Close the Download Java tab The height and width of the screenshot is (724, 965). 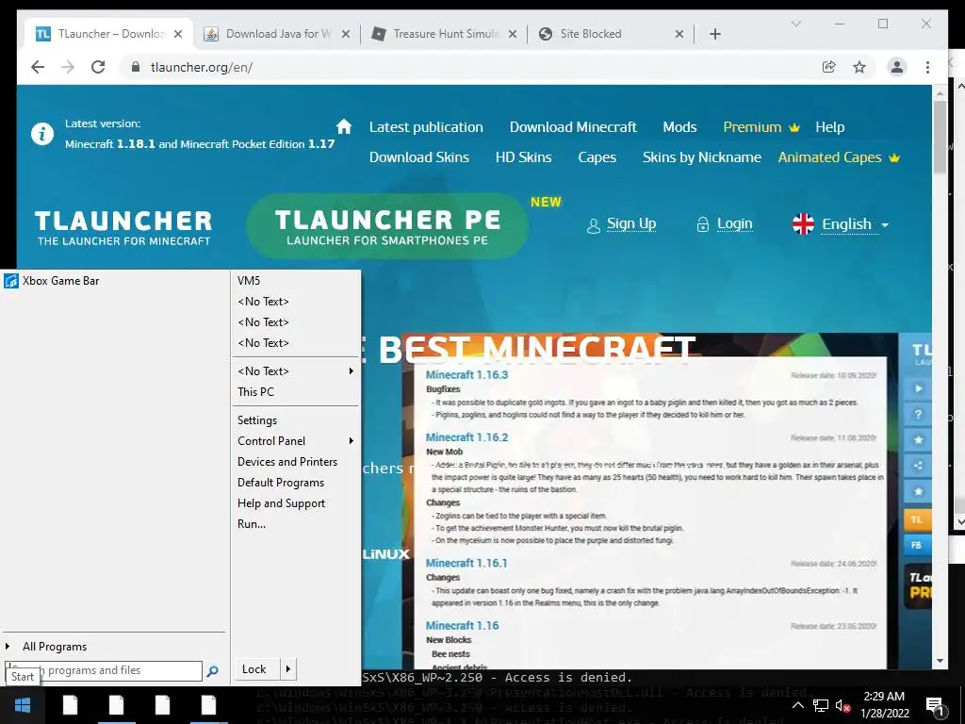[346, 34]
